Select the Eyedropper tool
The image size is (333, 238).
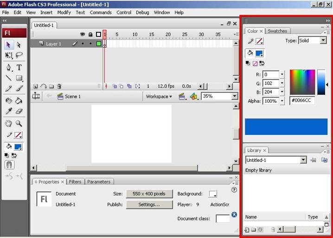pos(8,111)
